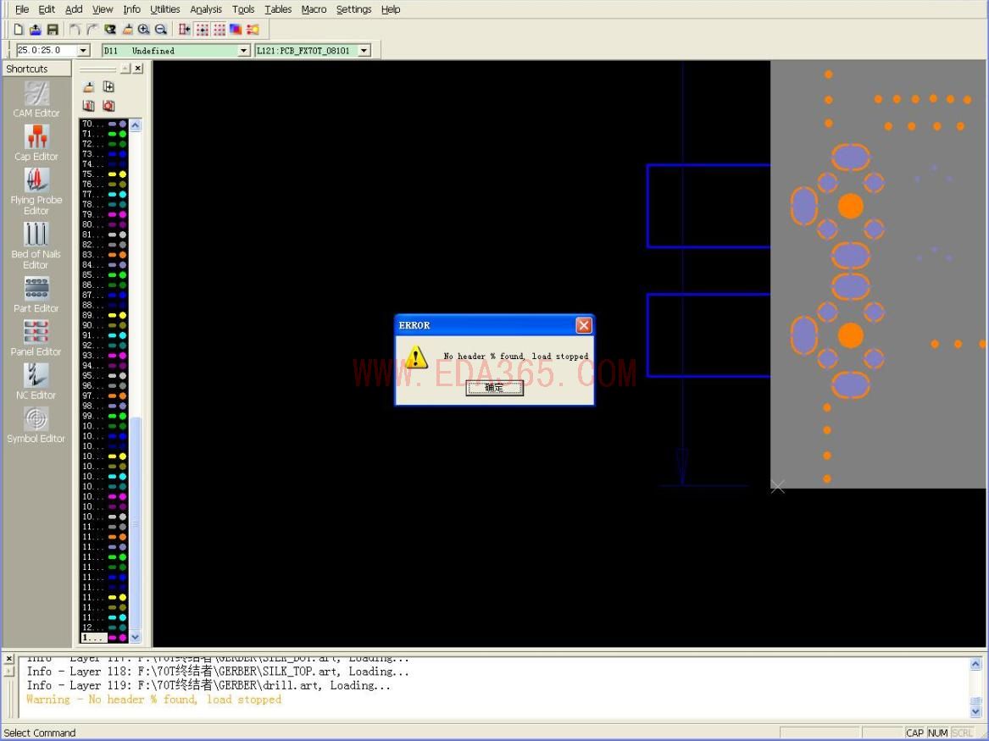Image resolution: width=989 pixels, height=741 pixels.
Task: Click orange flash color dot of layer 83
Action: click(x=123, y=255)
